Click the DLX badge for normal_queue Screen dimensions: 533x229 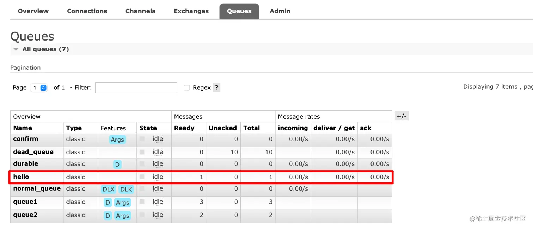click(x=108, y=189)
